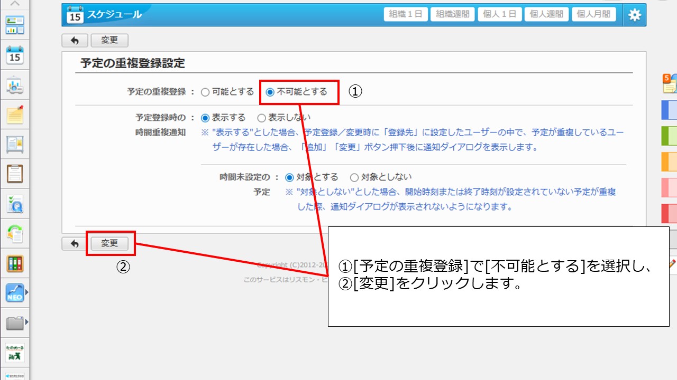Open the notification notes icon with badge 5

670,84
